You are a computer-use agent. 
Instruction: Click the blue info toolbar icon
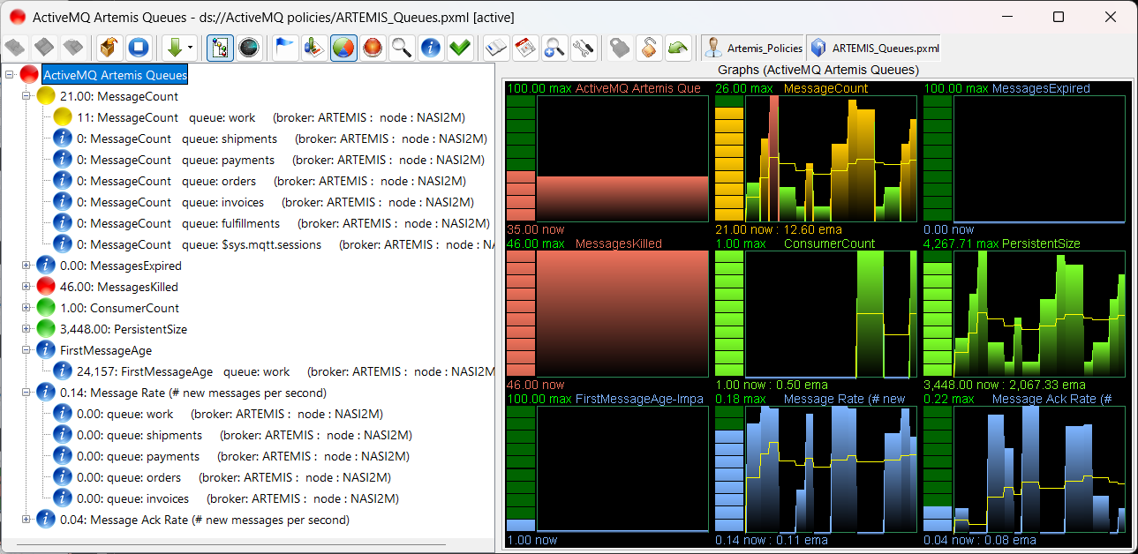[x=430, y=48]
